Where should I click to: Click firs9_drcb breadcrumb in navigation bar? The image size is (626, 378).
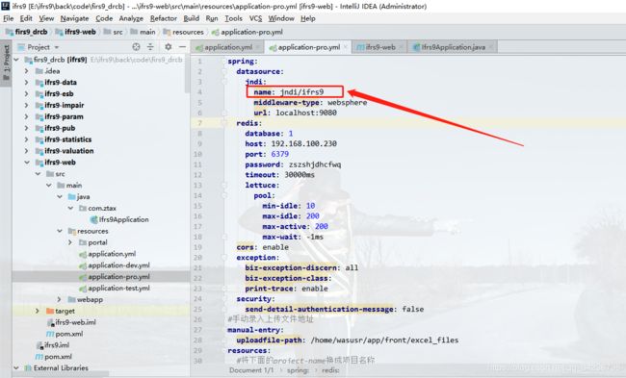point(27,32)
